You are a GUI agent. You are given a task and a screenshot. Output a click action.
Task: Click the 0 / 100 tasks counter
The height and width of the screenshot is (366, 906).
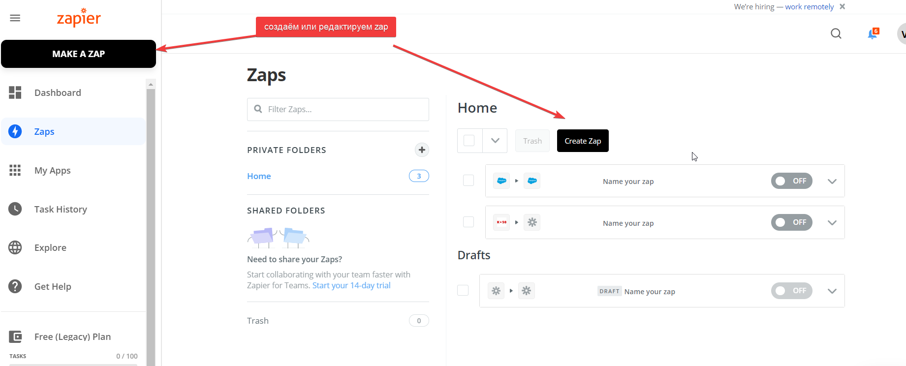pos(127,356)
